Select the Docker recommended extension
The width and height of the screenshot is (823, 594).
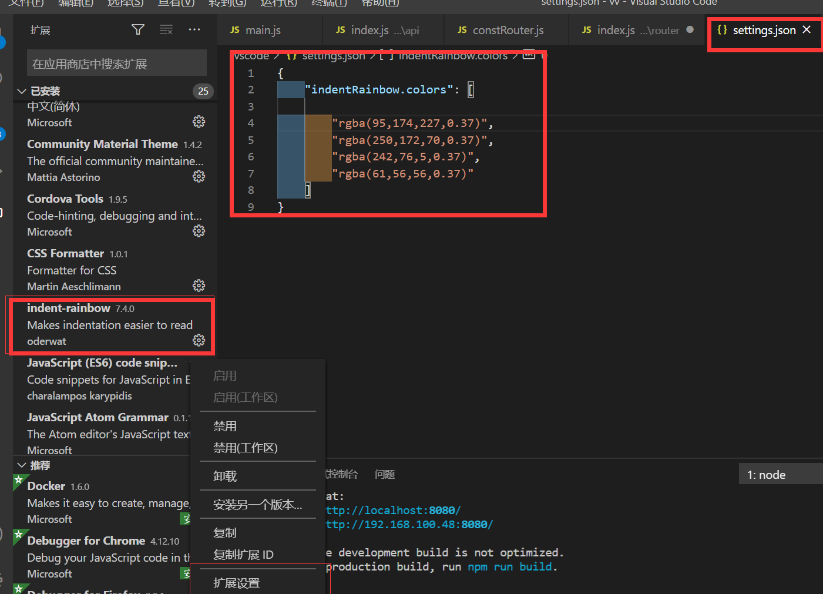[102, 502]
